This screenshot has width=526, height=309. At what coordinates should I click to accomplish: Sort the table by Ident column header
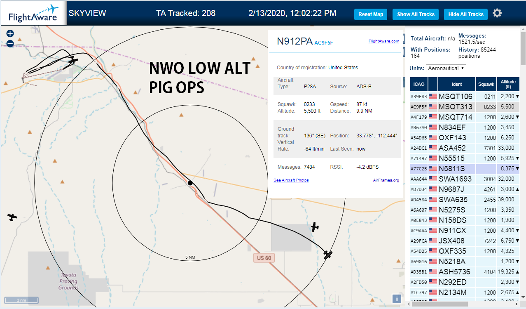pyautogui.click(x=457, y=84)
